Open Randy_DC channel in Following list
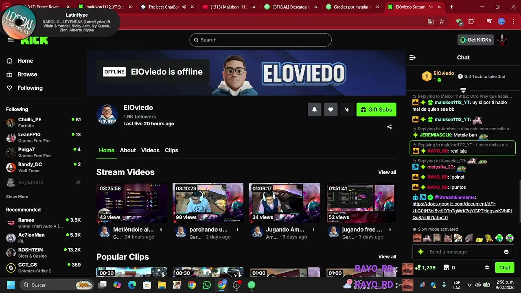The image size is (521, 293). [x=44, y=167]
